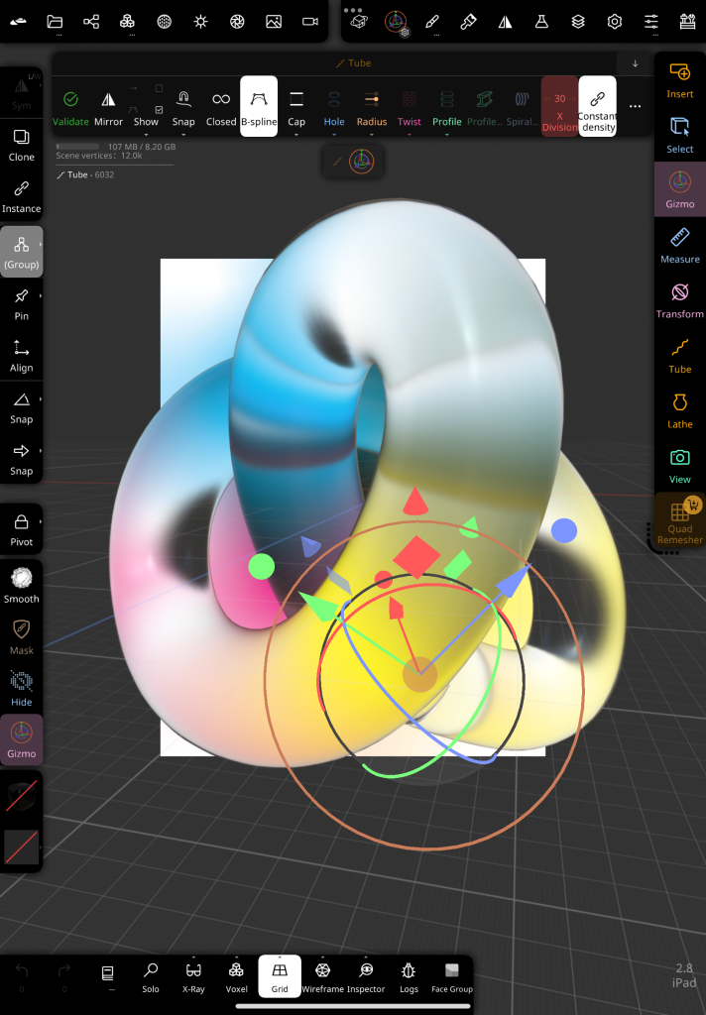Toggle Wireframe view

322,976
